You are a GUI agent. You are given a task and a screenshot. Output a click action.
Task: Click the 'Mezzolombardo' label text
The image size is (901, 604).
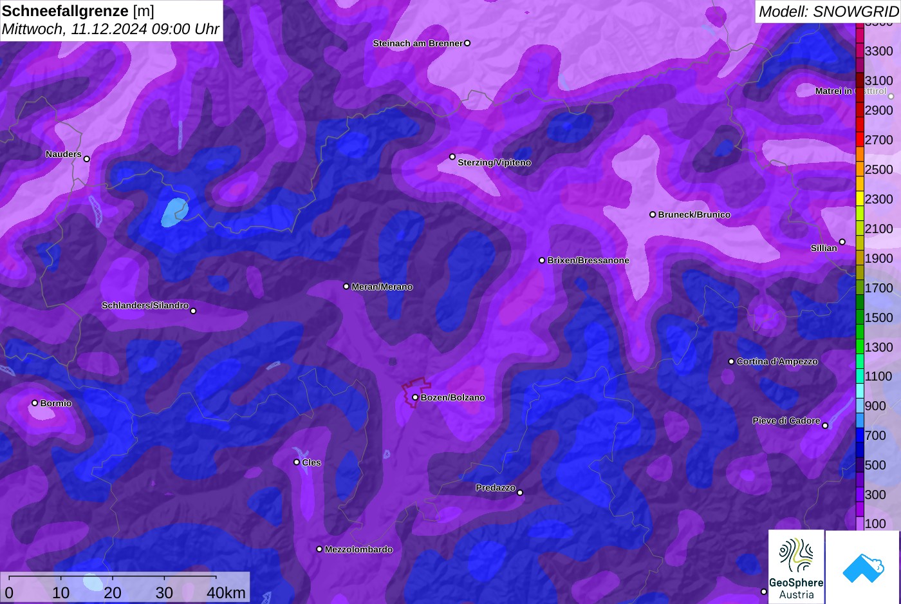click(x=358, y=549)
